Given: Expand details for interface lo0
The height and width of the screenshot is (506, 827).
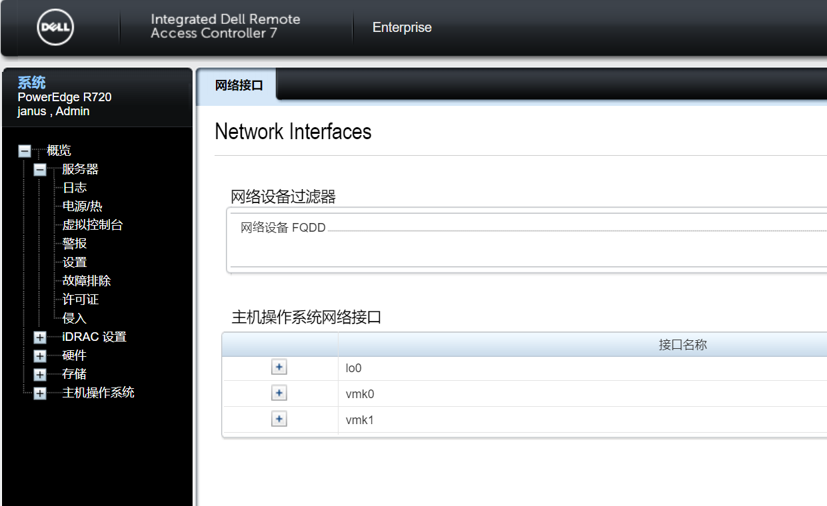Looking at the screenshot, I should tap(279, 367).
